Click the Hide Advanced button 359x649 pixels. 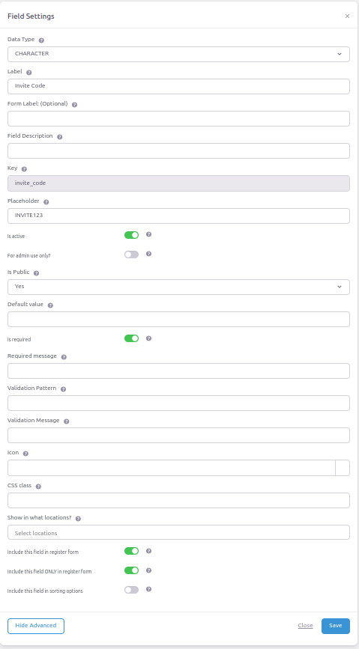36,626
